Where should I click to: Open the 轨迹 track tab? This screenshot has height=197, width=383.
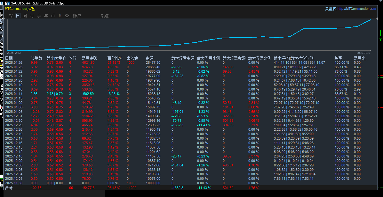105,16
